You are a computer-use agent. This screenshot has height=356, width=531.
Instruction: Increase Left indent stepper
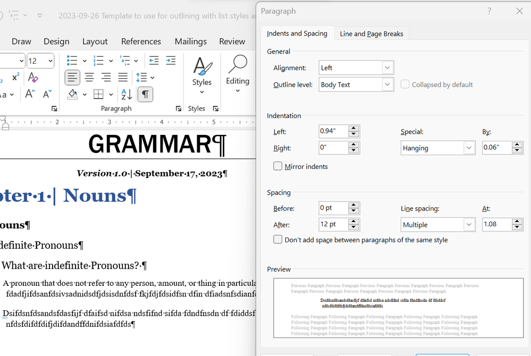tap(353, 128)
